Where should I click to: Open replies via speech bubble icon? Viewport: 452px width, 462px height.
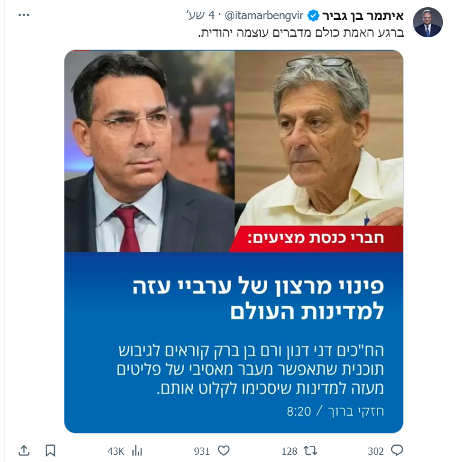(397, 451)
